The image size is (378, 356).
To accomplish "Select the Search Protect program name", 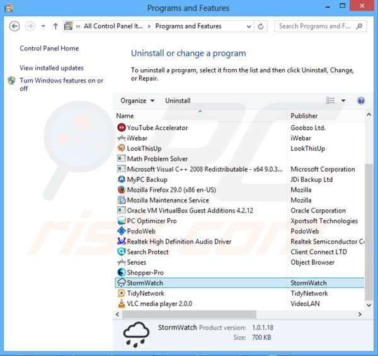I will (x=147, y=252).
